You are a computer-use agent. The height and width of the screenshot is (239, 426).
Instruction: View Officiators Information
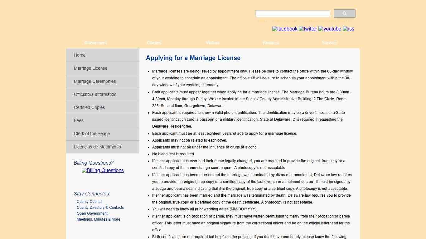(x=95, y=94)
